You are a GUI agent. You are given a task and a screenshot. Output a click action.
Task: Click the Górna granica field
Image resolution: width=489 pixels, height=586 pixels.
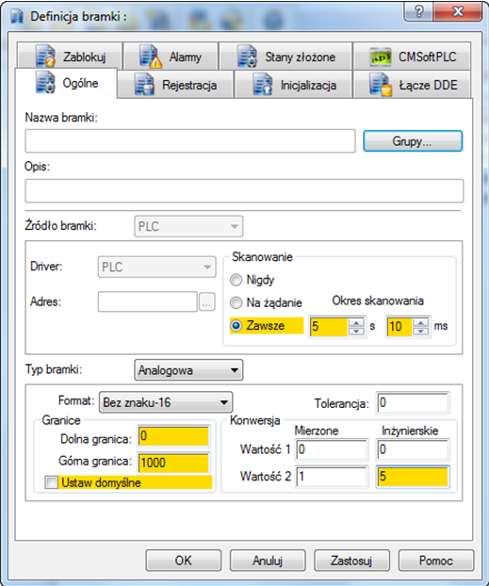[174, 463]
